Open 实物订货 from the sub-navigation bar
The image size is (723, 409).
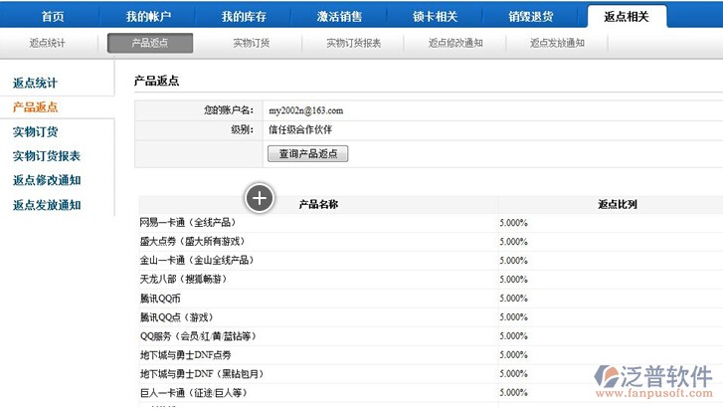(251, 44)
